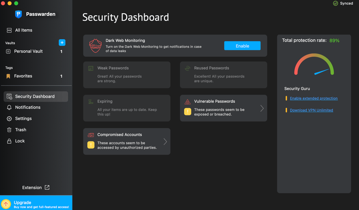Click the 89% protection rate value
This screenshot has width=359, height=210.
pyautogui.click(x=334, y=41)
